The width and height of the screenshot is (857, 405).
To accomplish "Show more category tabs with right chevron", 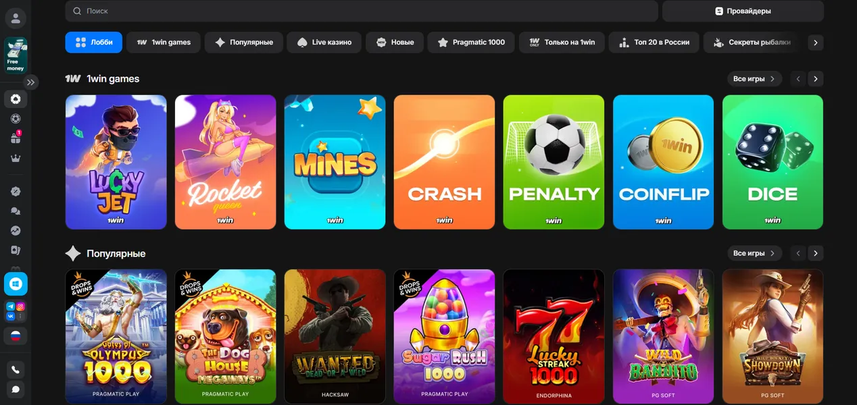I will coord(816,43).
